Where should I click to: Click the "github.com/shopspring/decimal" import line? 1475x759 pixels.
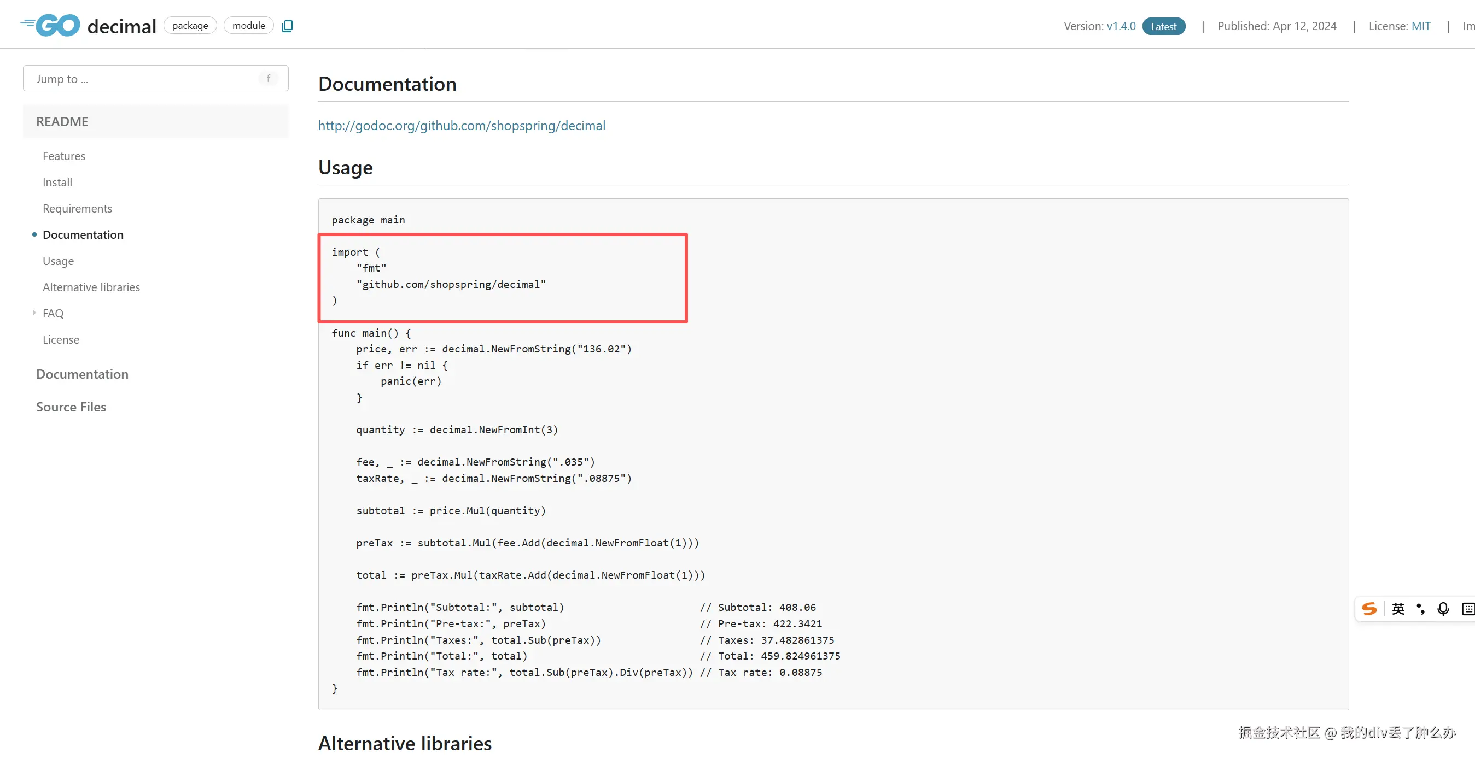pos(451,284)
